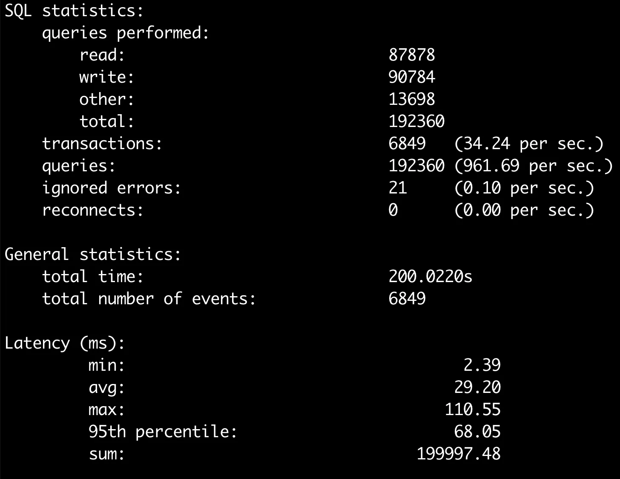Click the max latency value 110.55

(x=472, y=410)
